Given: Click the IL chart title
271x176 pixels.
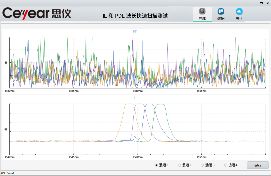Looking at the screenshot, I should 135,98.
